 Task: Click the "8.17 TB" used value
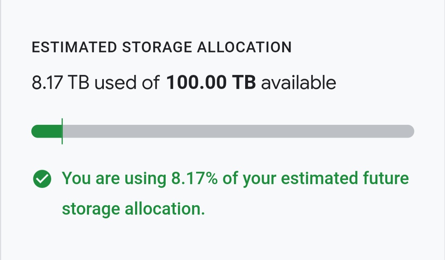61,83
